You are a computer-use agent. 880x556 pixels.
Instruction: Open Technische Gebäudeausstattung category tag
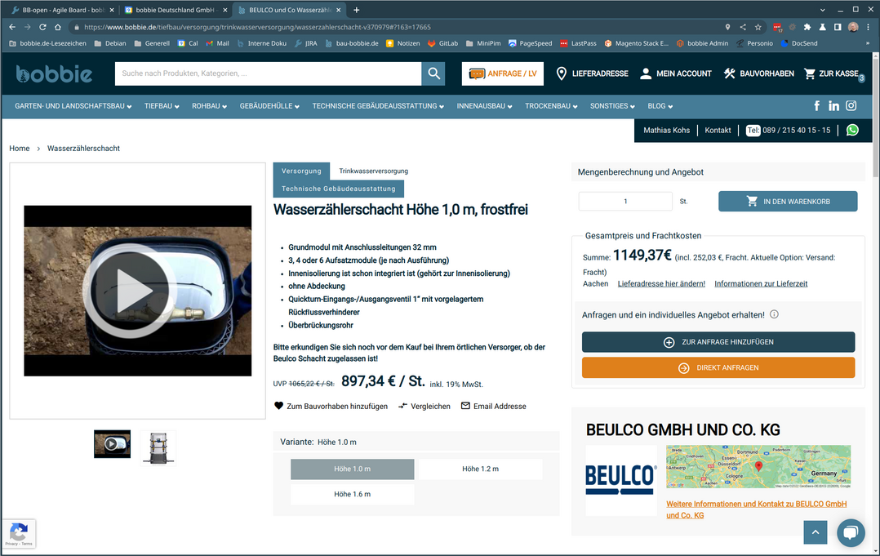[339, 189]
